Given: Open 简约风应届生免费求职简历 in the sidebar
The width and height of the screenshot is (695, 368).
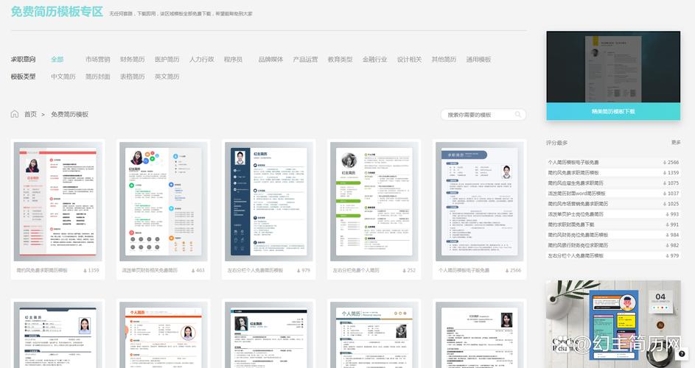Looking at the screenshot, I should pyautogui.click(x=576, y=183).
